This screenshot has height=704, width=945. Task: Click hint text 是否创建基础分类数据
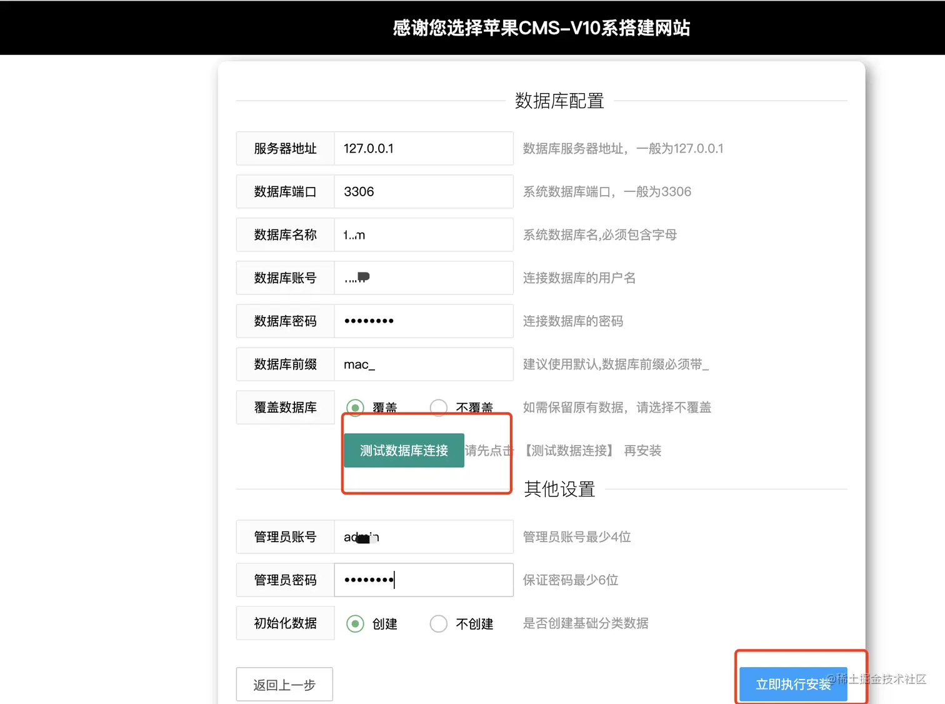[x=586, y=623]
